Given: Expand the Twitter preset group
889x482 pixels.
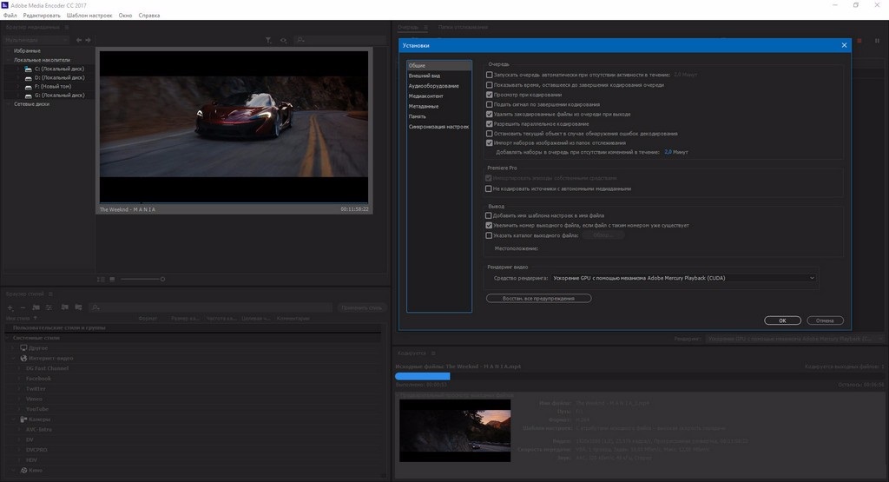Looking at the screenshot, I should coord(18,389).
